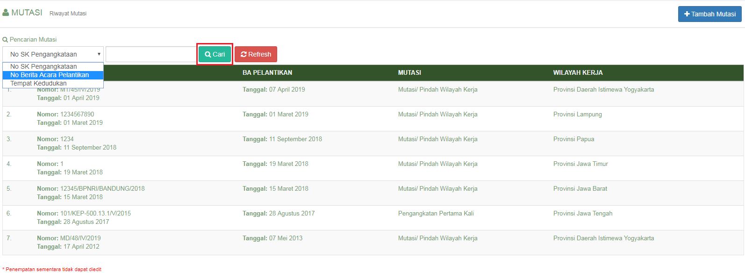Click the Tambah Mutasi button

tap(709, 14)
